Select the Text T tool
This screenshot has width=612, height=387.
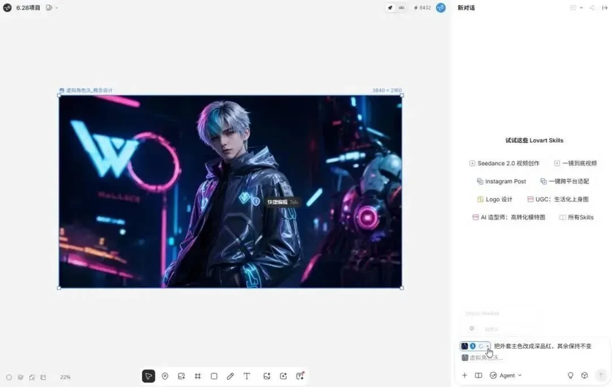click(246, 376)
